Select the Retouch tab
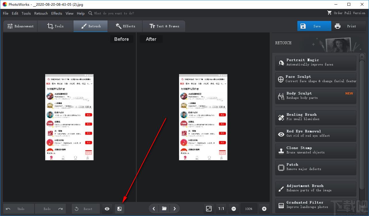 pos(90,26)
